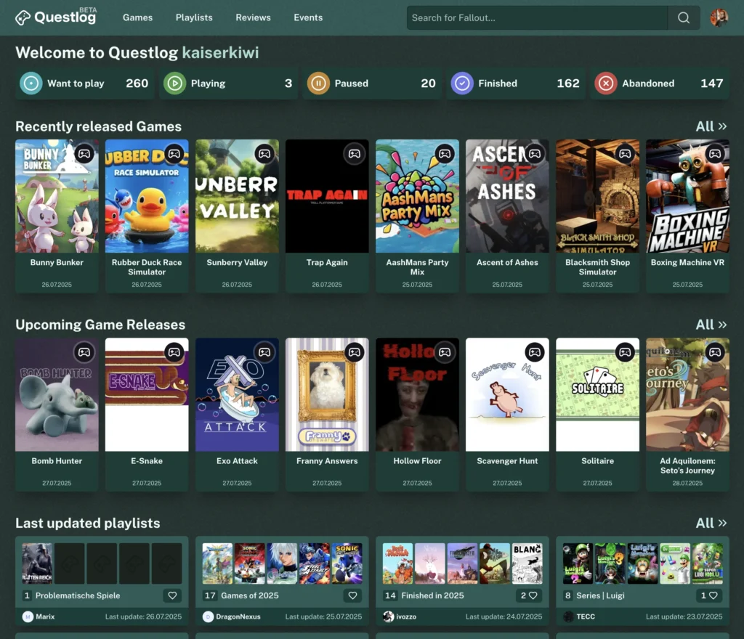
Task: Click controller icon on Rubber Duck Race Simulator
Action: 174,154
